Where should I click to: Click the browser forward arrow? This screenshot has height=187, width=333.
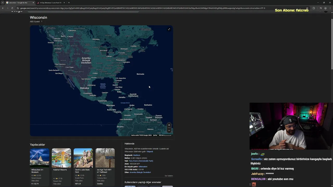7,8
